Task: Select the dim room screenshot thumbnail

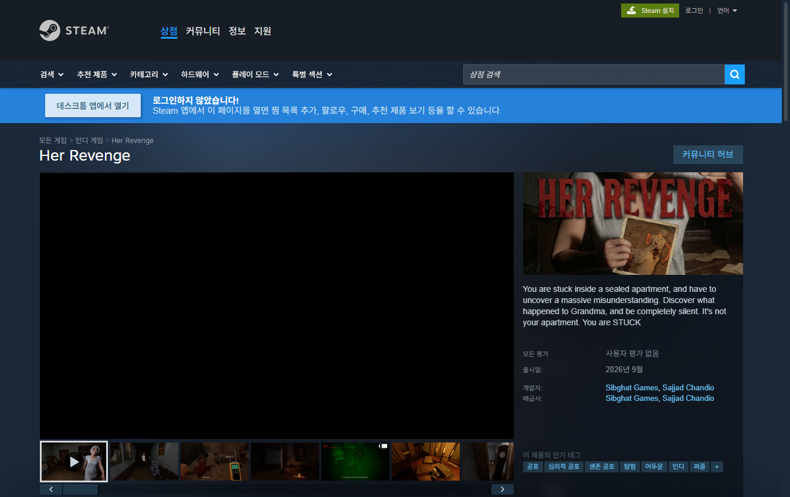Action: pyautogui.click(x=285, y=462)
